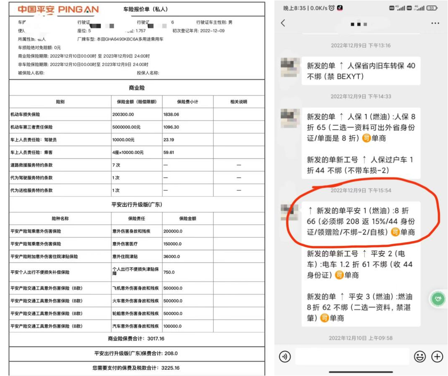The image size is (448, 376).
Task: Tap the green floating handshake icon
Action: [438, 299]
